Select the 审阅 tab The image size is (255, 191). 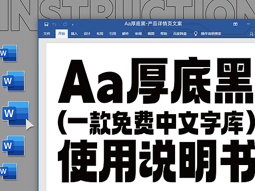tap(138, 34)
